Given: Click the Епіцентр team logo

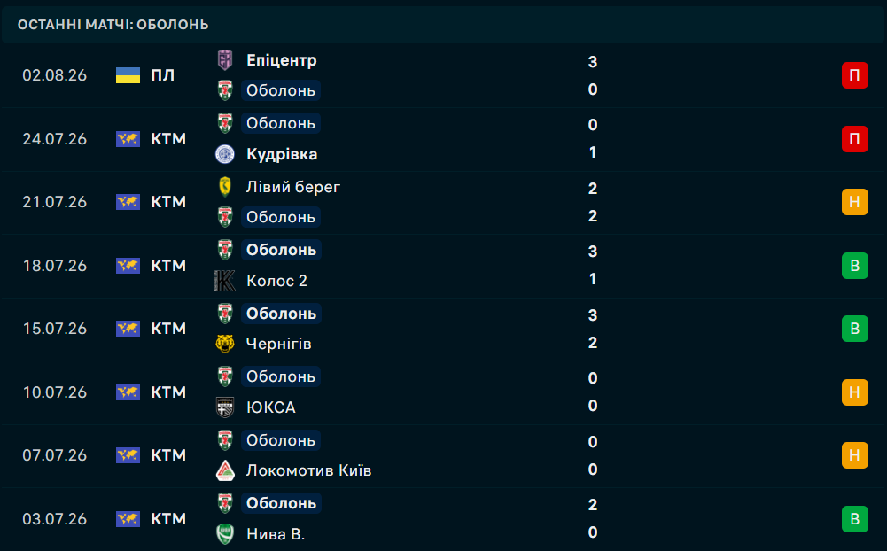Looking at the screenshot, I should click(x=225, y=60).
